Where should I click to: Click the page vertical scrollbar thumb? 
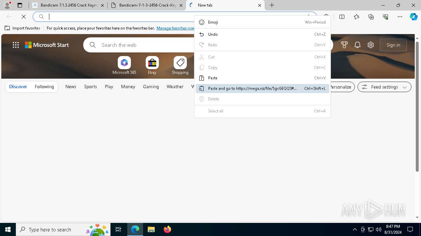click(417, 107)
